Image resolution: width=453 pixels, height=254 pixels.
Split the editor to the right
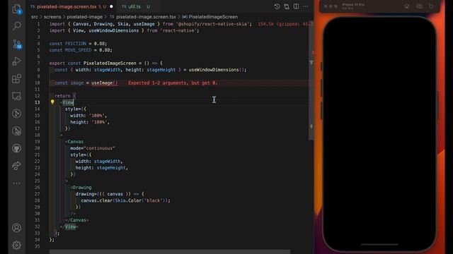(296, 6)
